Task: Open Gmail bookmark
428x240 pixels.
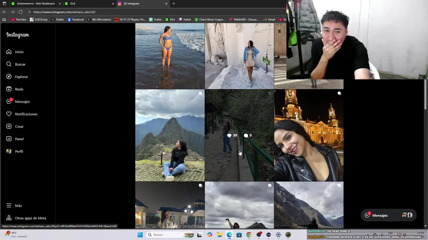Action: (269, 20)
